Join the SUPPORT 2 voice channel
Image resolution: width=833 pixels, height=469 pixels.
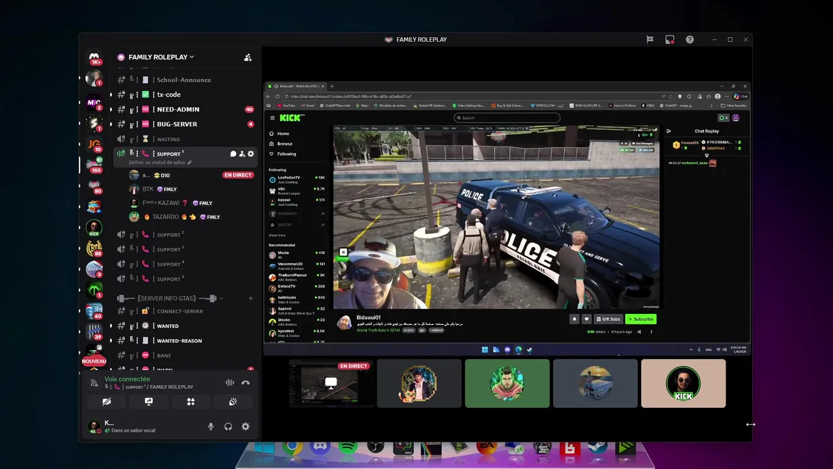[184, 234]
